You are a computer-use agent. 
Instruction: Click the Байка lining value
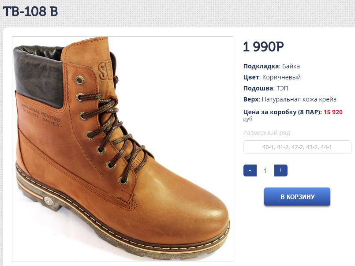tap(291, 66)
